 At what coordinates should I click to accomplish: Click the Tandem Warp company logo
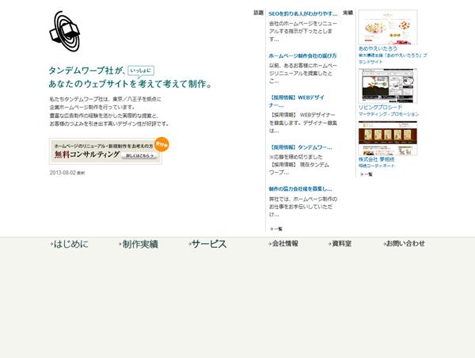pyautogui.click(x=65, y=31)
